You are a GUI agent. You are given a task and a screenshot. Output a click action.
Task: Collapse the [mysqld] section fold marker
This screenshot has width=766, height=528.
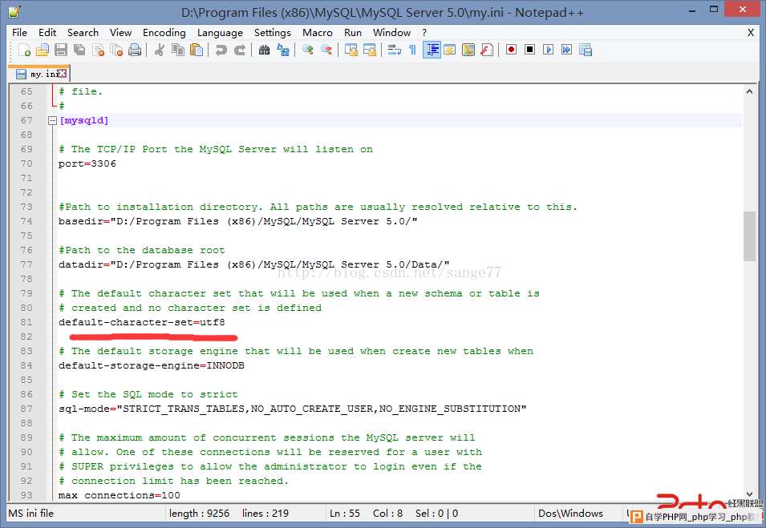[x=52, y=120]
